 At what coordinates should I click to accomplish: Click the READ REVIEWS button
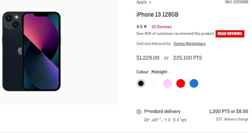(230, 34)
